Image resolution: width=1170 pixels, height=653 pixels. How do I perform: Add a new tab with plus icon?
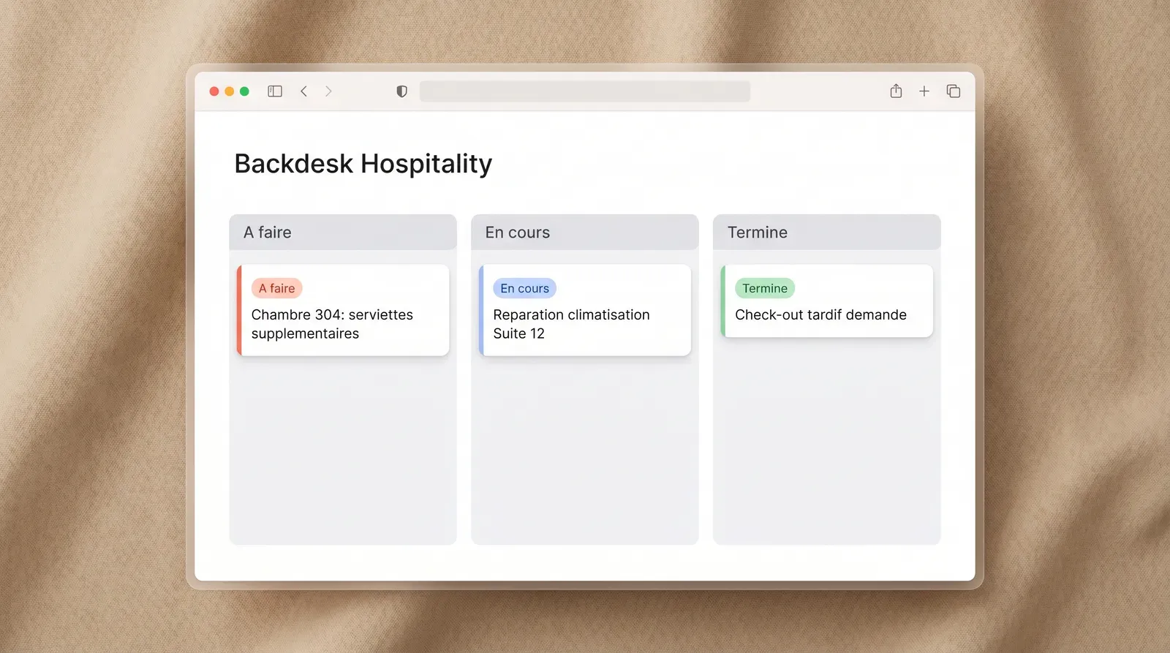(x=924, y=91)
